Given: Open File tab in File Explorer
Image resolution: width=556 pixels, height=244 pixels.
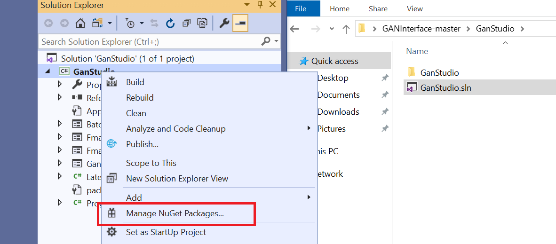Looking at the screenshot, I should (x=301, y=8).
